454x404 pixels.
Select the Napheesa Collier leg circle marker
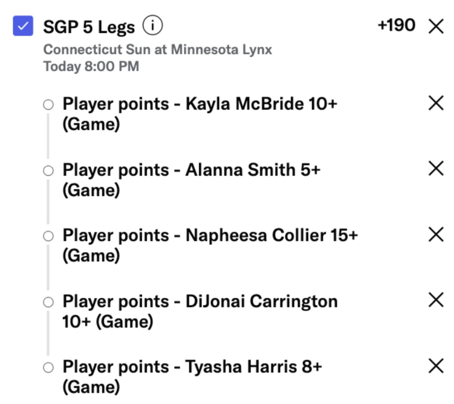[x=48, y=236]
